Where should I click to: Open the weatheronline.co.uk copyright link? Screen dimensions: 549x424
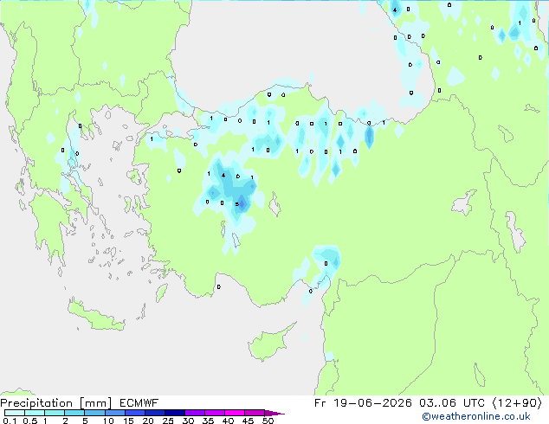click(476, 416)
